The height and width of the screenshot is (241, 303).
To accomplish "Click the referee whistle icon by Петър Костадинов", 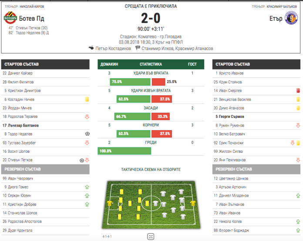I will click(91, 48).
